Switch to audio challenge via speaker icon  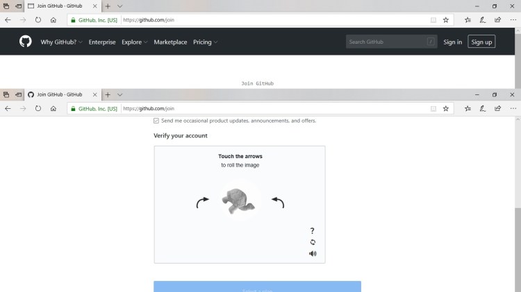pyautogui.click(x=313, y=254)
